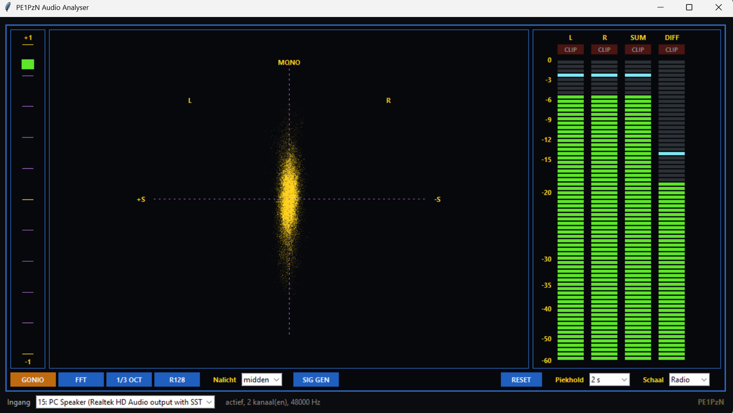Select the 1/3 OCT view

(129, 379)
